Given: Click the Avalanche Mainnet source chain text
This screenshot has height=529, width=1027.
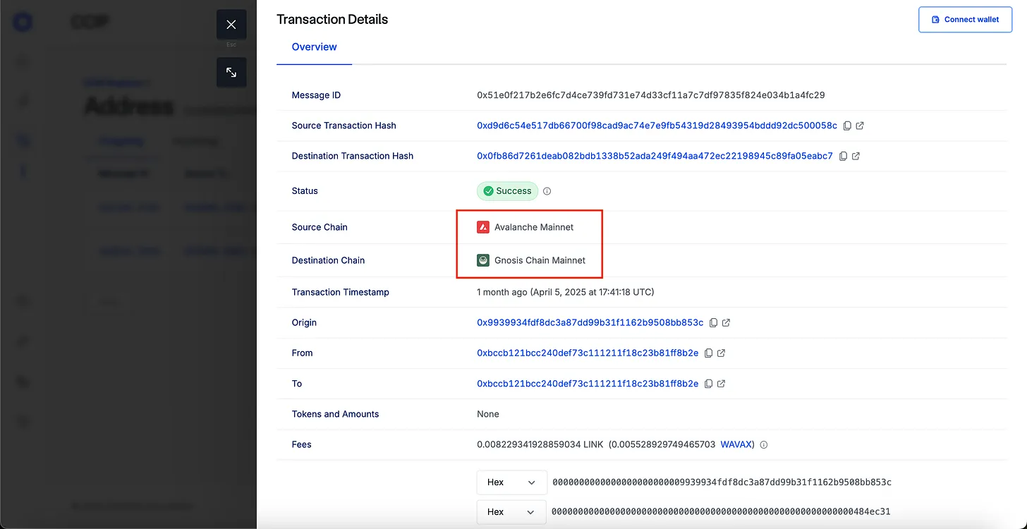Looking at the screenshot, I should tap(534, 227).
